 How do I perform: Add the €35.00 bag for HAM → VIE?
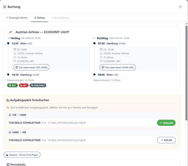click(166, 140)
